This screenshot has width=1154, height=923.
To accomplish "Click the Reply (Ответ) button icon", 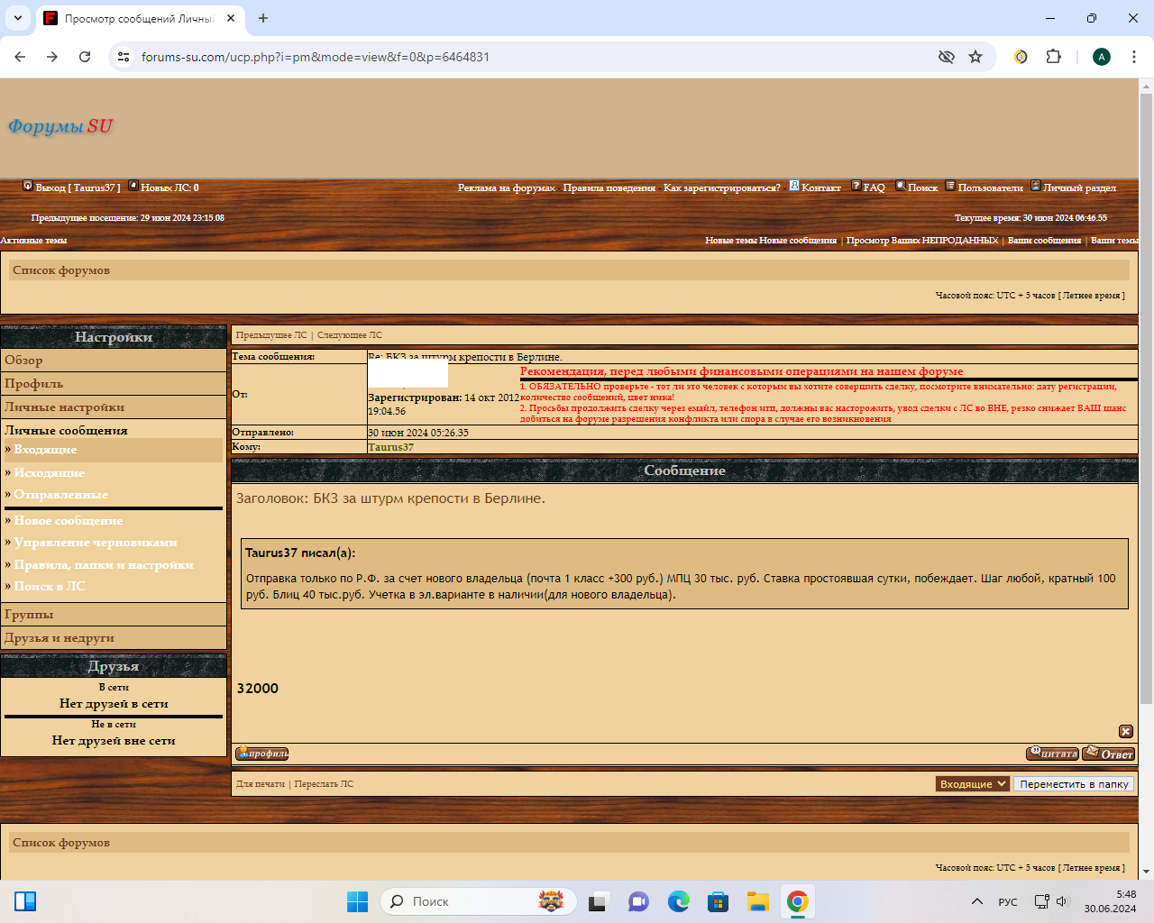I will (x=1108, y=754).
